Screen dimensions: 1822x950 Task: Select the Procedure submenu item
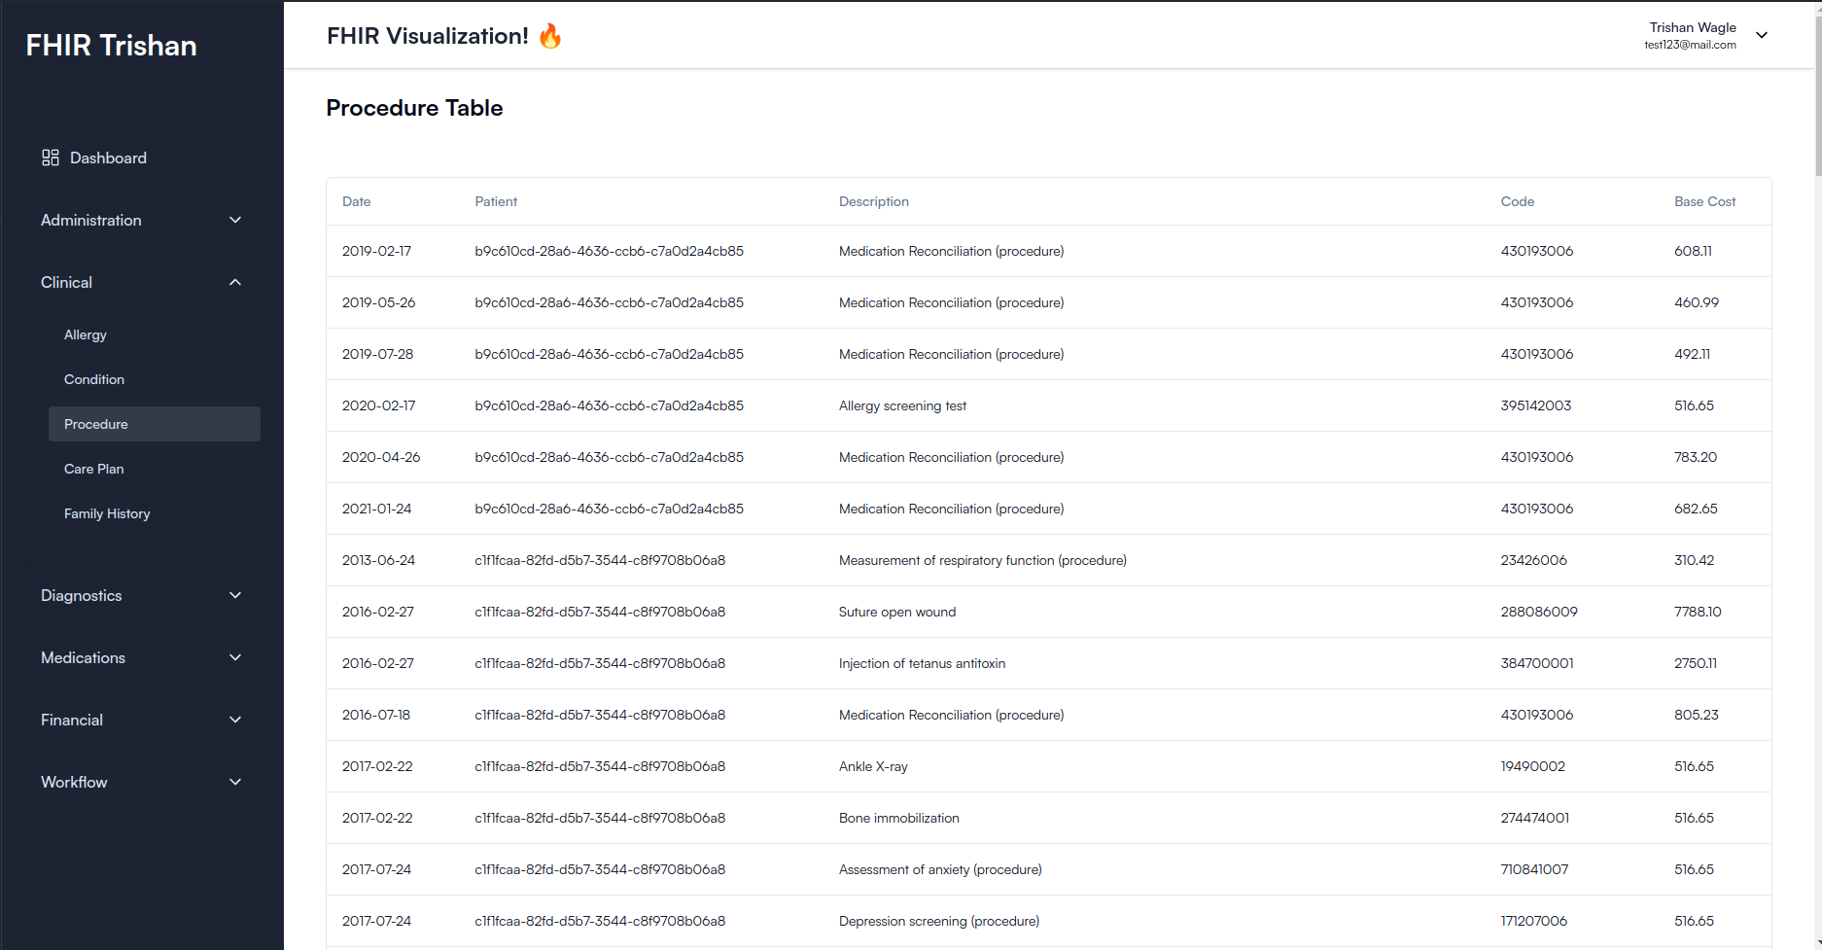tap(155, 424)
